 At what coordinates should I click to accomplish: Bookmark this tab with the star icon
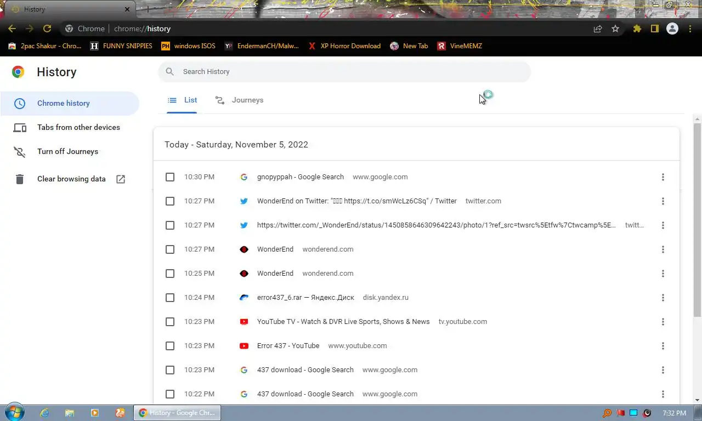(615, 29)
